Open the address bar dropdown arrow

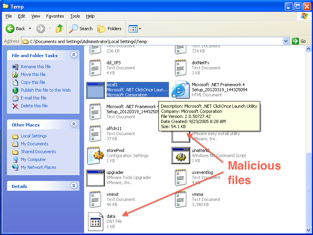[285, 41]
